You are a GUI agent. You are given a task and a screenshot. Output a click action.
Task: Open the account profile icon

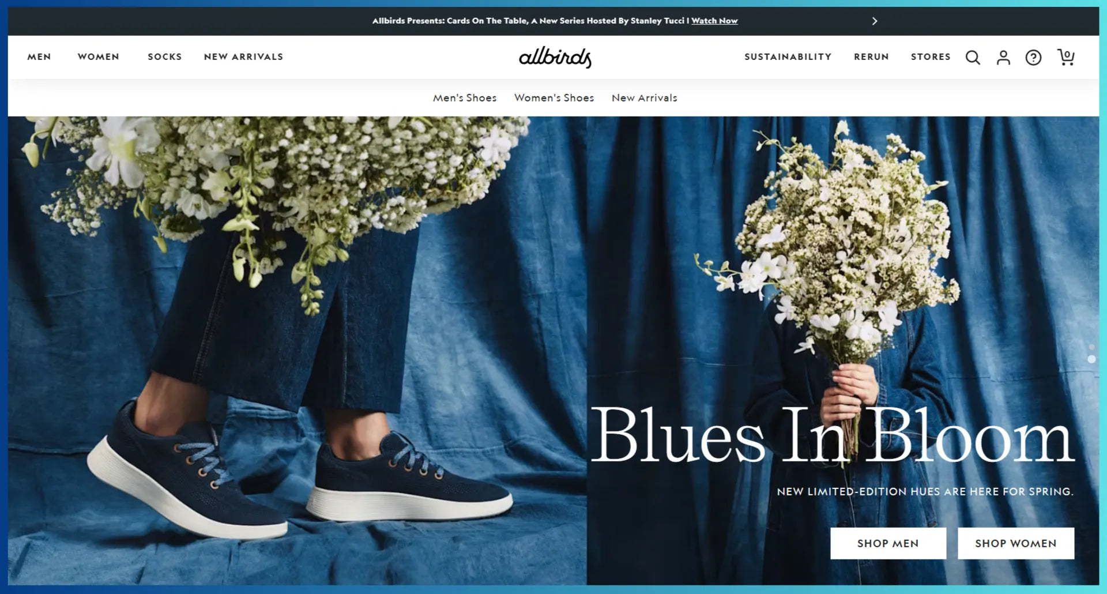pyautogui.click(x=1003, y=57)
